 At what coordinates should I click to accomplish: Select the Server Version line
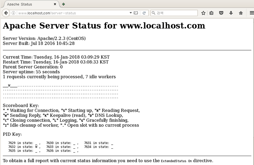click(x=44, y=38)
